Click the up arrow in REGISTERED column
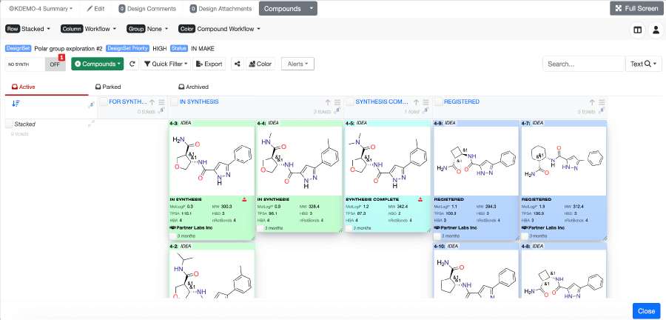666x320 pixels. pyautogui.click(x=592, y=102)
